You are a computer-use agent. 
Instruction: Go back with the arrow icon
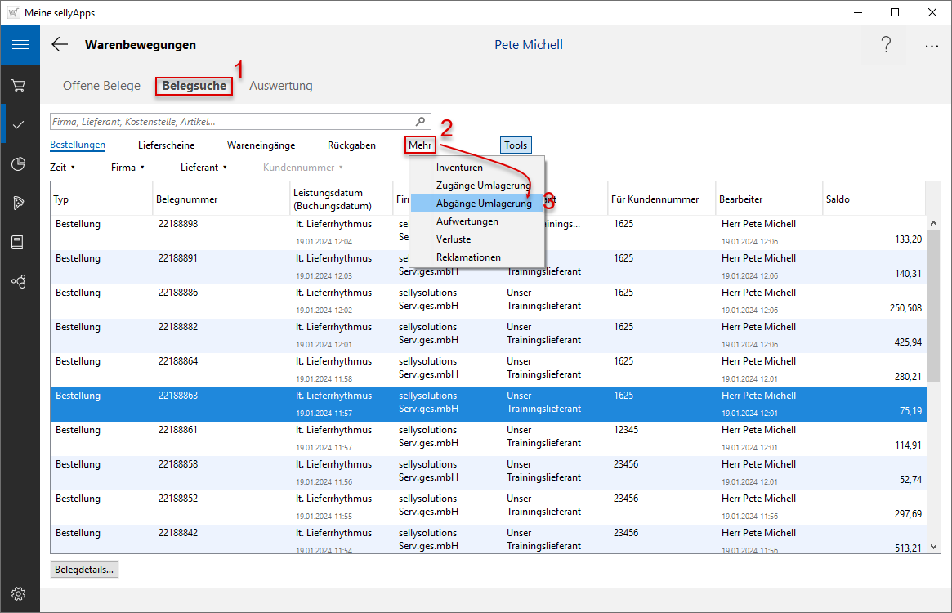click(60, 45)
